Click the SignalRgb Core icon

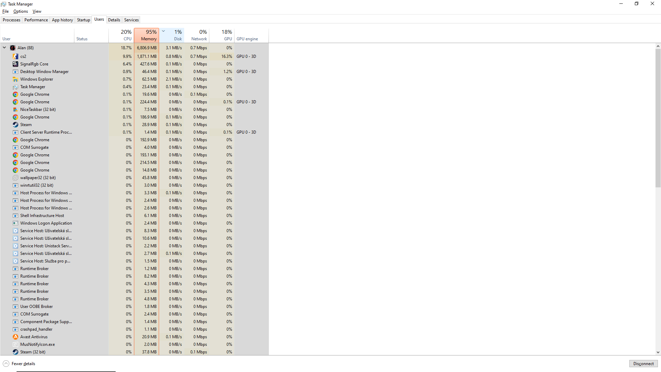15,64
